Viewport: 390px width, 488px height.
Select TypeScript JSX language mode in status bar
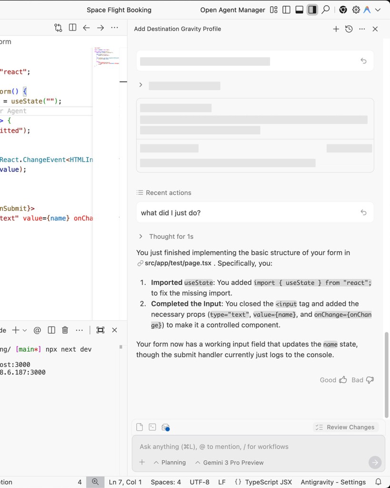point(263,482)
